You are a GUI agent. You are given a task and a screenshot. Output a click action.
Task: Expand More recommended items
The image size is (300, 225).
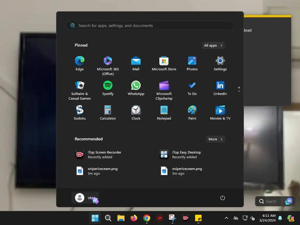click(x=215, y=139)
